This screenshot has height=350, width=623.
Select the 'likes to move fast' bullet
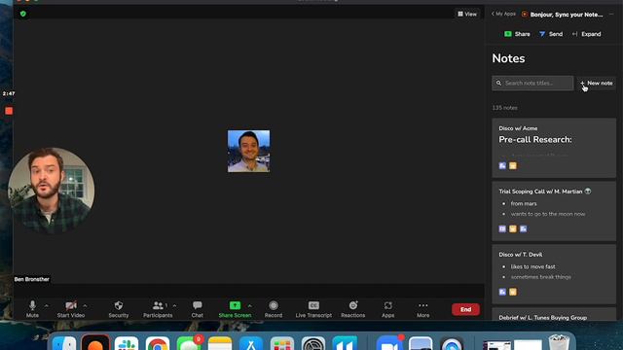(532, 266)
